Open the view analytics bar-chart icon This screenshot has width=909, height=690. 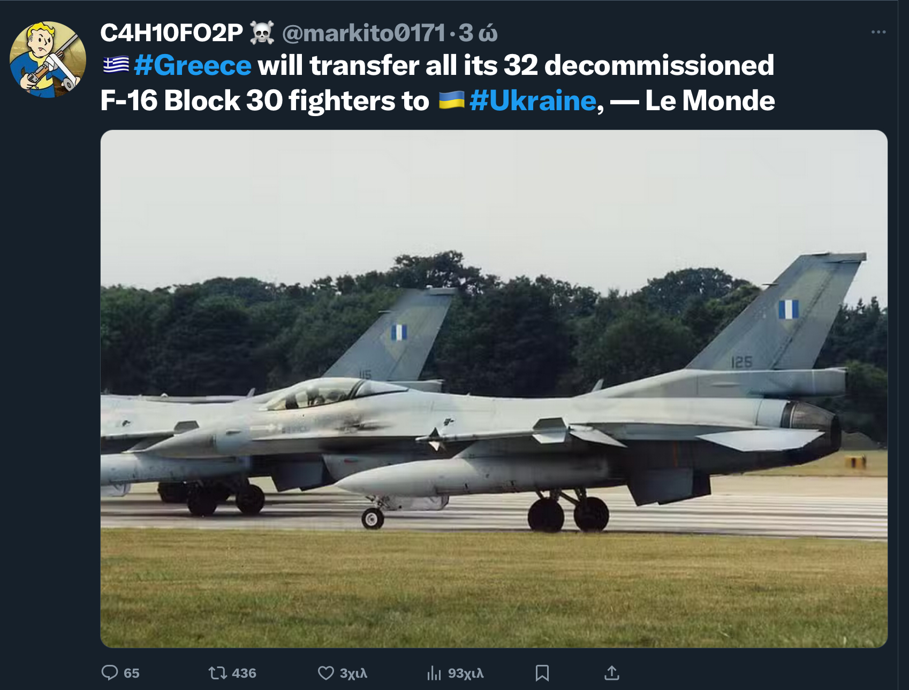point(434,673)
